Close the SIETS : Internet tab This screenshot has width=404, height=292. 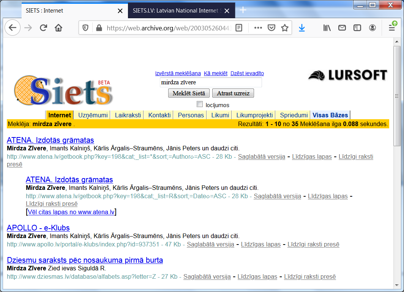tap(120, 11)
